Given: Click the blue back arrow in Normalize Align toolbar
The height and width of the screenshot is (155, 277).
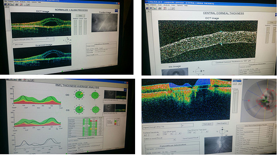Looking at the screenshot, I should 9,4.
